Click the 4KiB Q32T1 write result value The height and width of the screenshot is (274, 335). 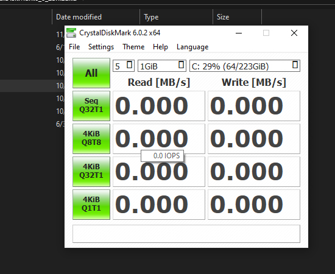tap(254, 172)
